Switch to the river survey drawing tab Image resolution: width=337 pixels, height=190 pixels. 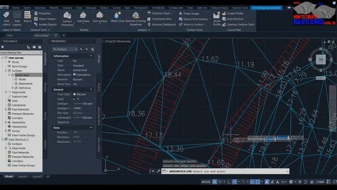42,35
